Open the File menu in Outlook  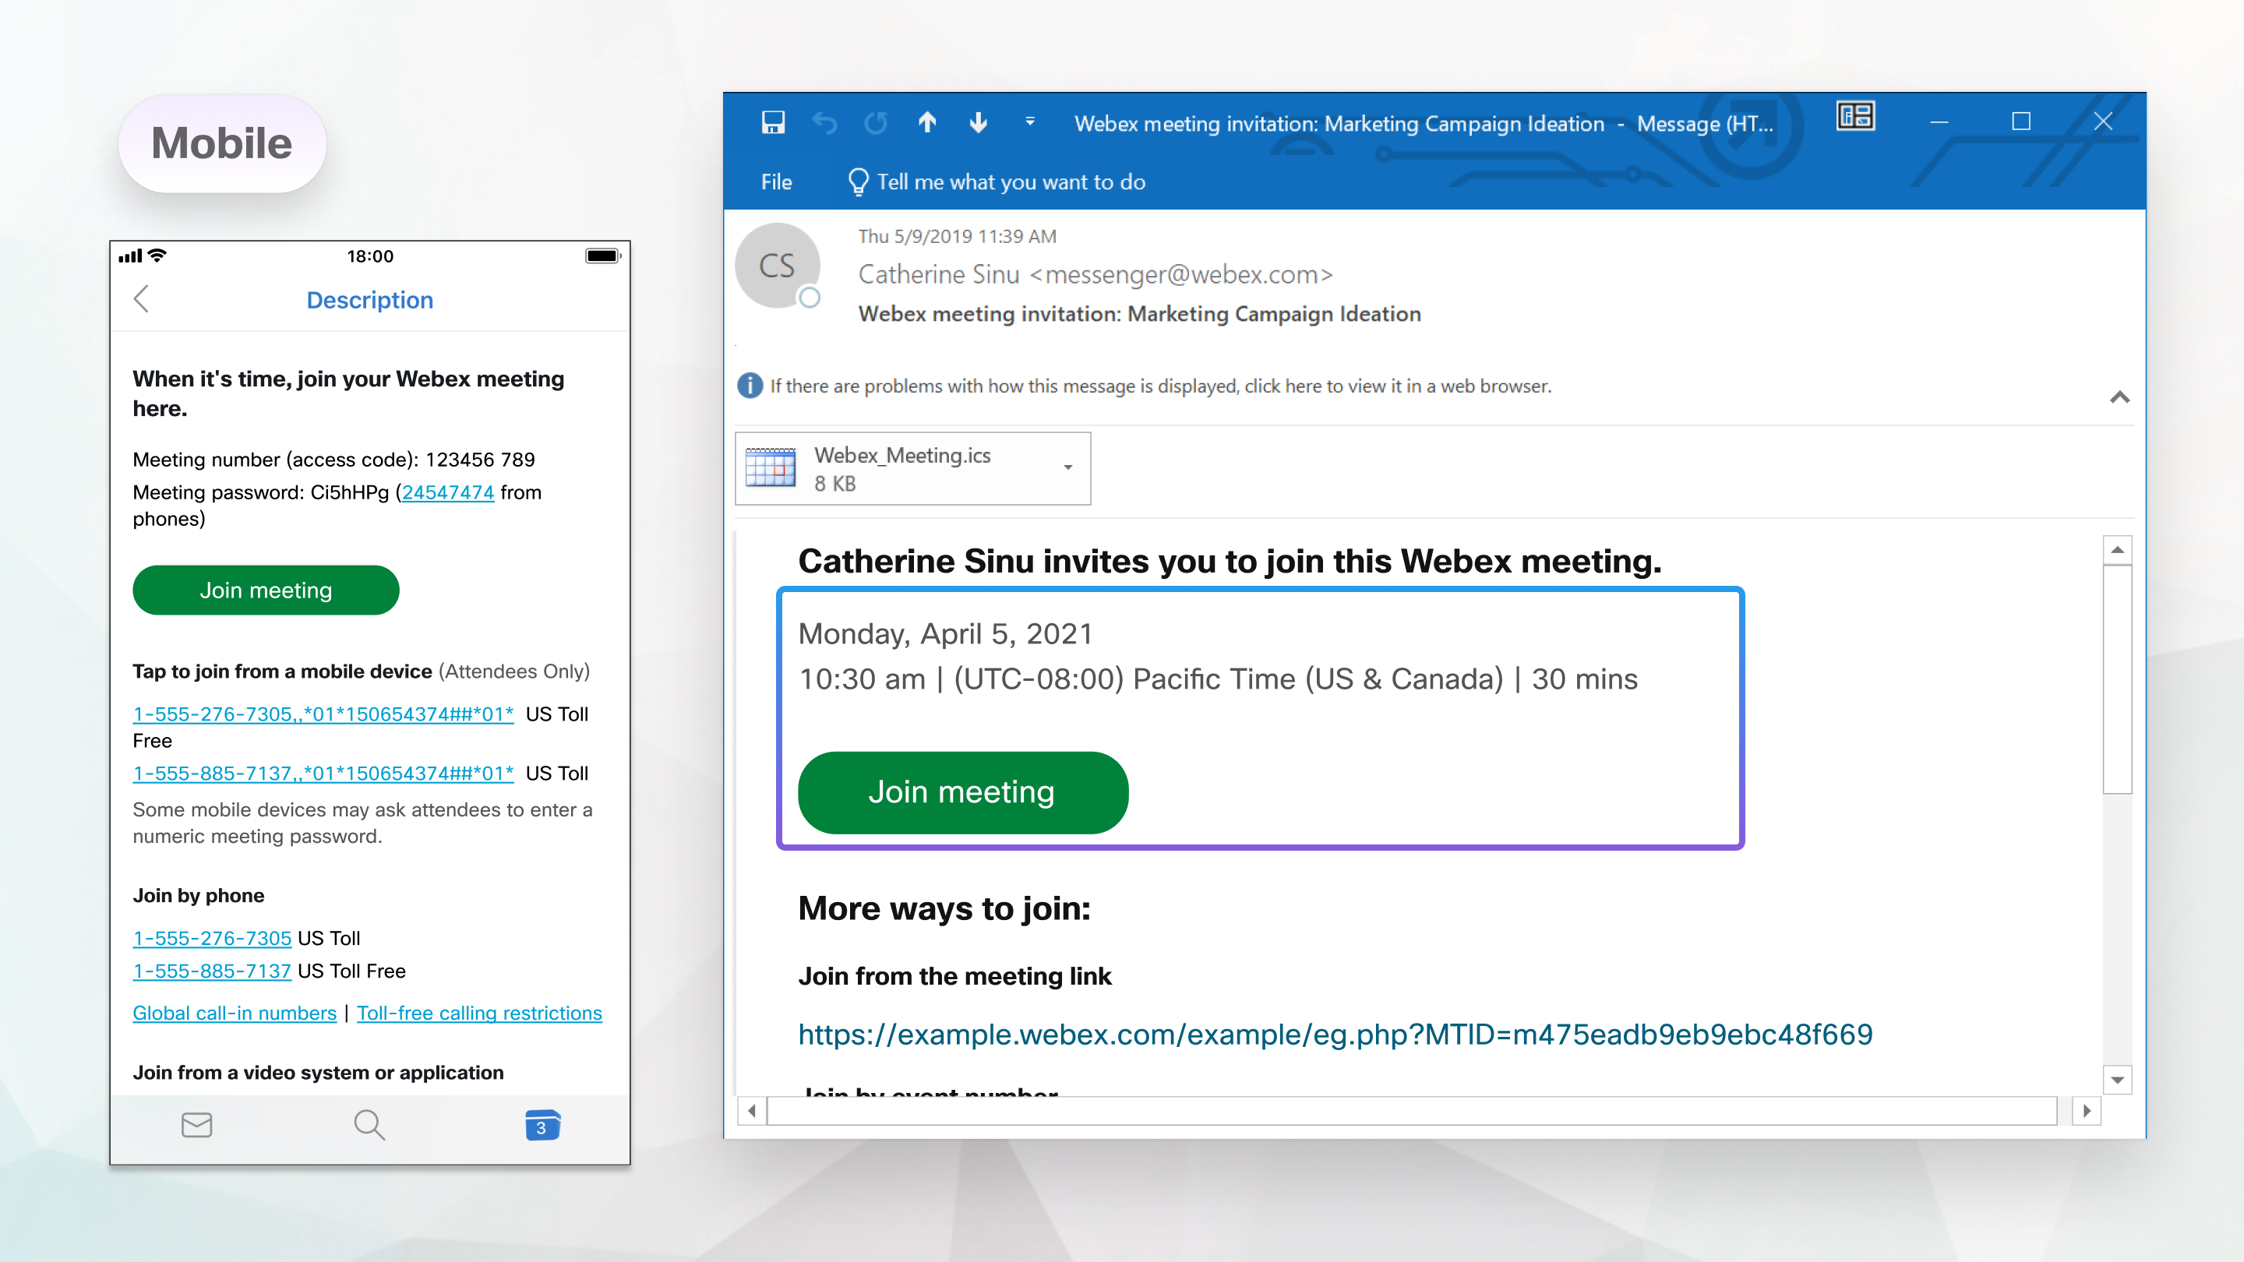point(776,182)
